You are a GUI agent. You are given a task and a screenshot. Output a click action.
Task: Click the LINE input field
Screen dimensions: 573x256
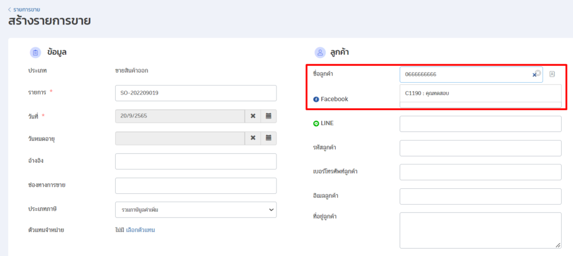(480, 124)
